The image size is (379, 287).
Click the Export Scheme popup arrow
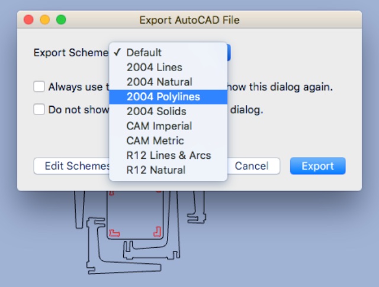229,53
